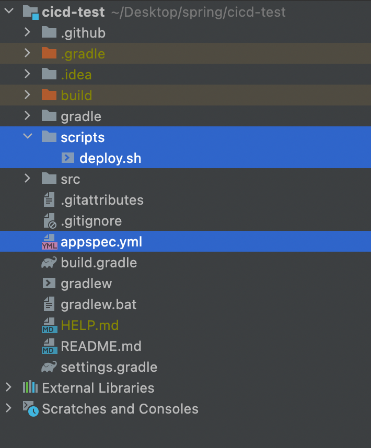
Task: Select the gradlew file name
Action: tap(86, 284)
